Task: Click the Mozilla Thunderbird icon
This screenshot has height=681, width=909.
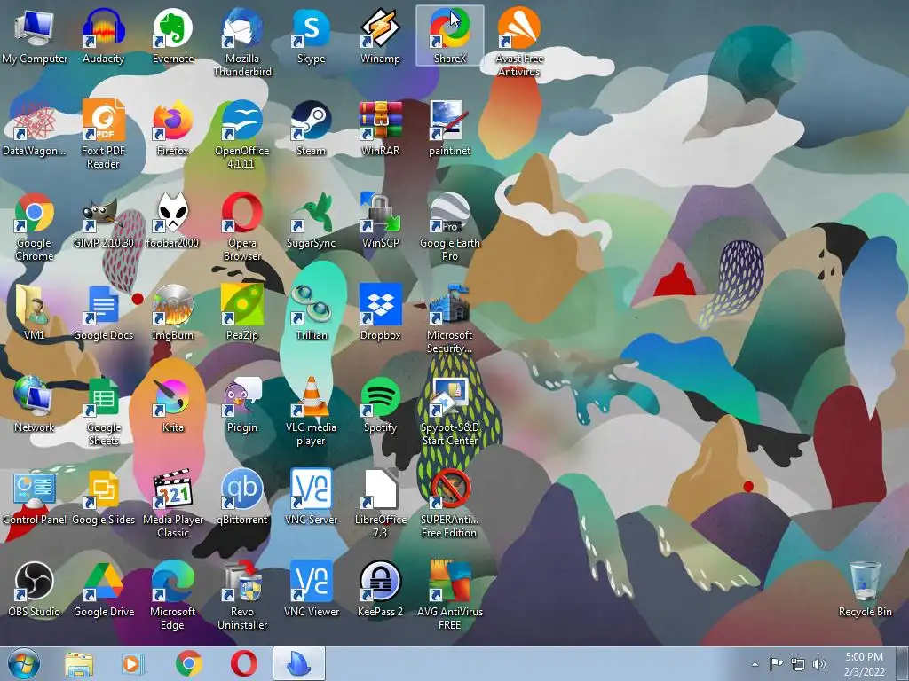Action: 242,42
